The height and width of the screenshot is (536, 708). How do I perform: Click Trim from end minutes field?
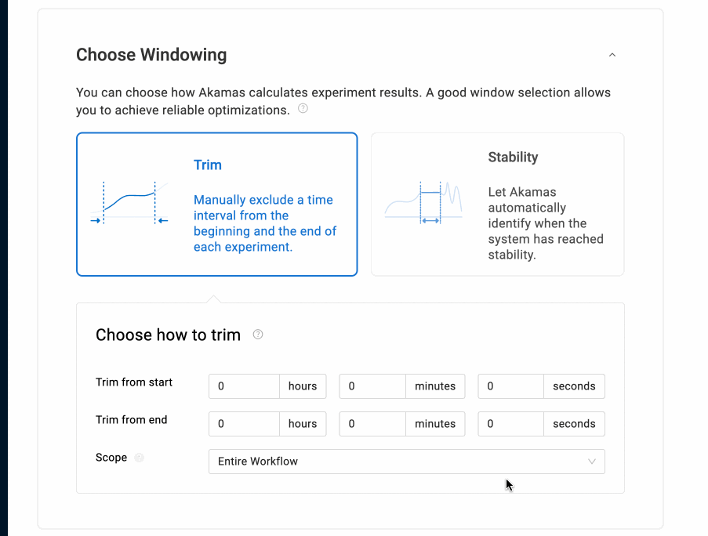pos(372,424)
